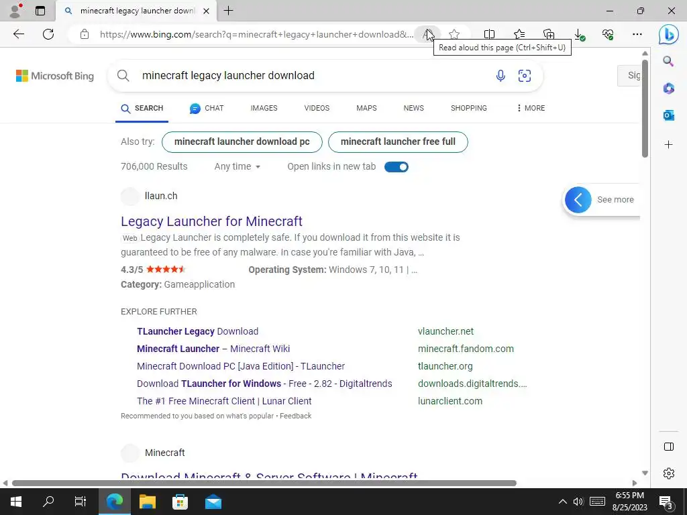This screenshot has height=515, width=687.
Task: Open The #1 Free Minecraft Client link
Action: [x=224, y=401]
